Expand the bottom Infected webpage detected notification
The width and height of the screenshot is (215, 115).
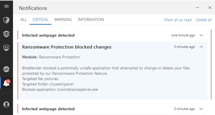click(x=201, y=109)
